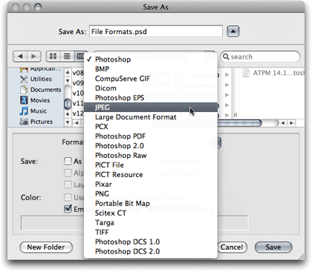Choose PICT File format
The height and width of the screenshot is (272, 312).
[x=151, y=165]
